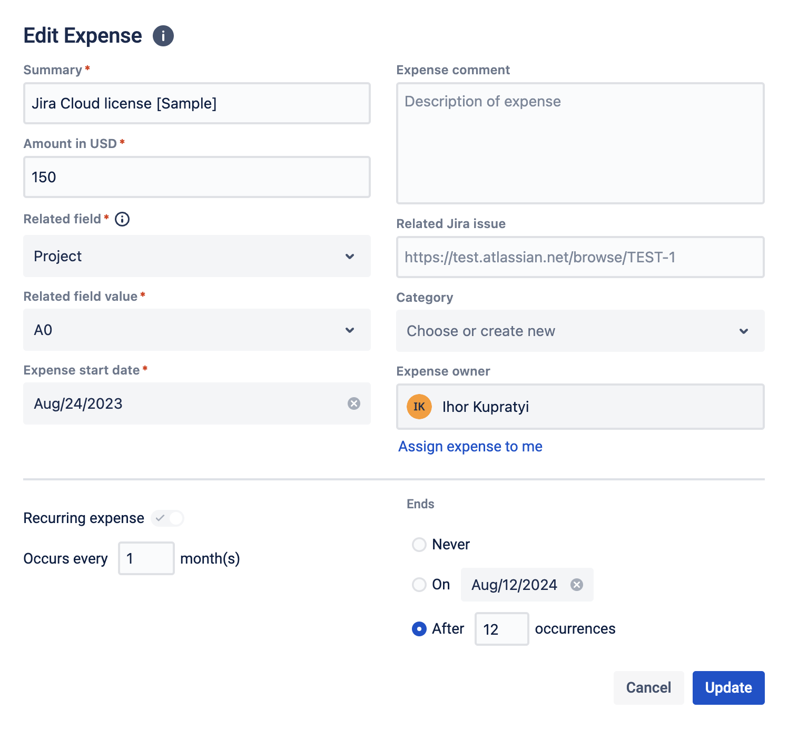This screenshot has width=788, height=729.
Task: Click the Related field info icon
Action: click(122, 219)
